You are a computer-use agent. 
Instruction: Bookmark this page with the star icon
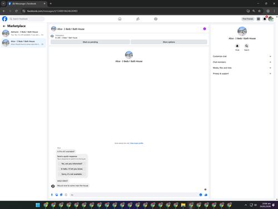(260, 11)
